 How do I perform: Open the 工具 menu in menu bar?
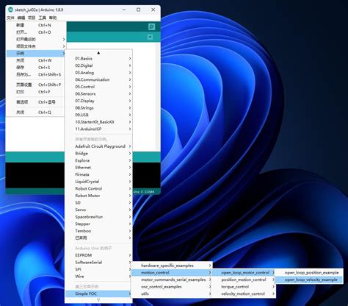click(42, 18)
